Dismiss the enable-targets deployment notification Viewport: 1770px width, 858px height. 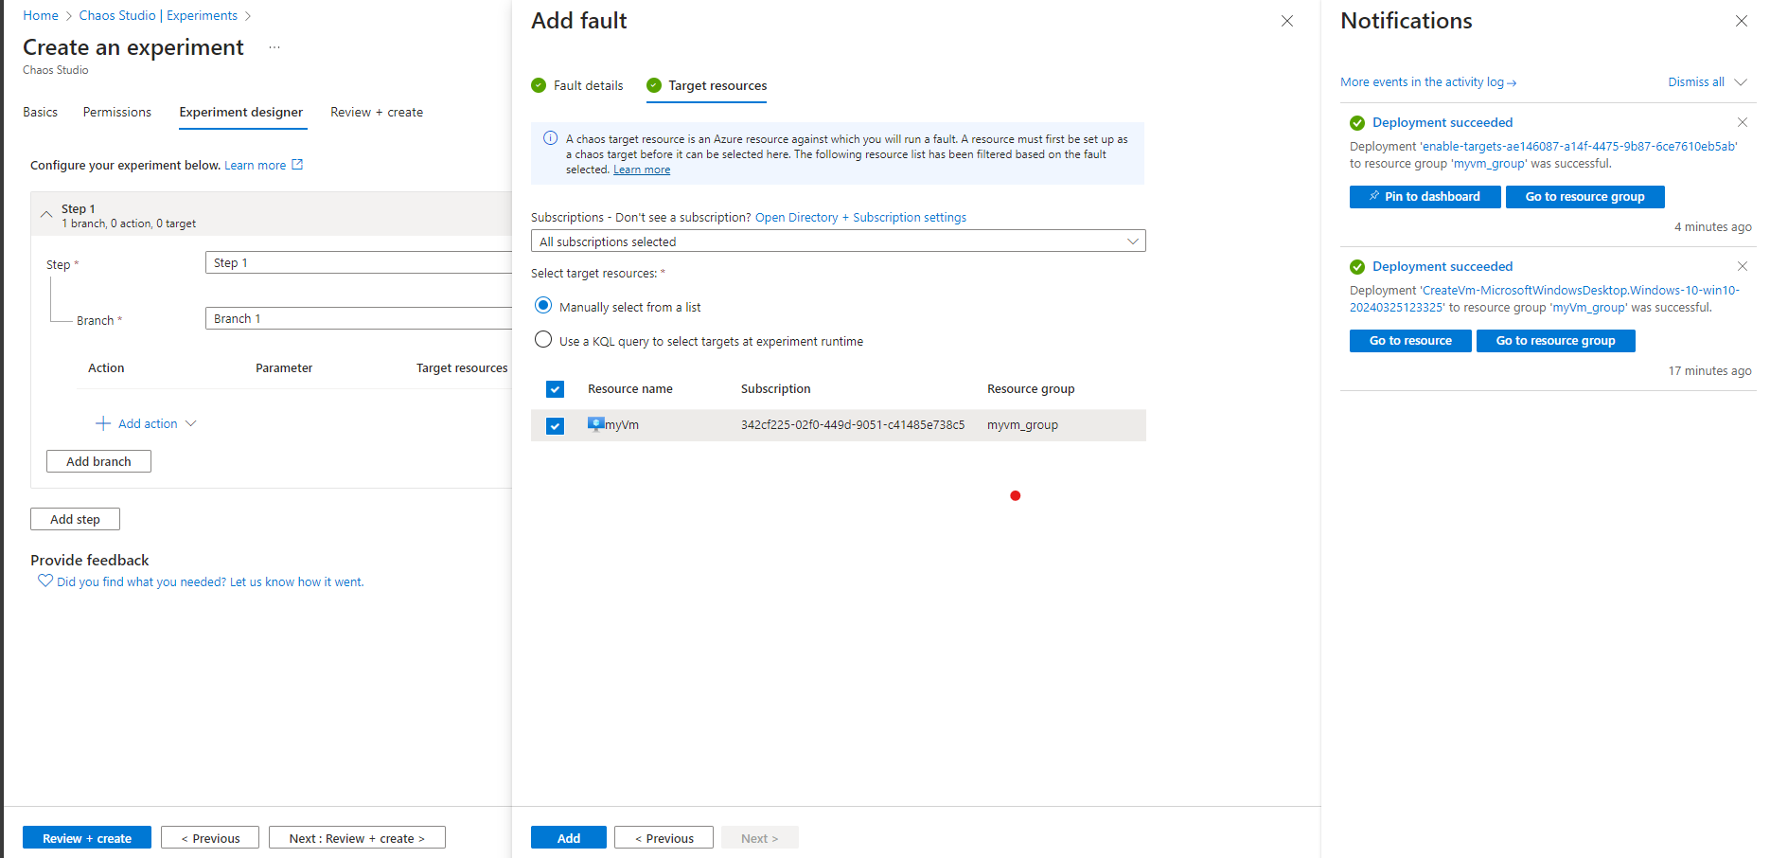tap(1742, 122)
